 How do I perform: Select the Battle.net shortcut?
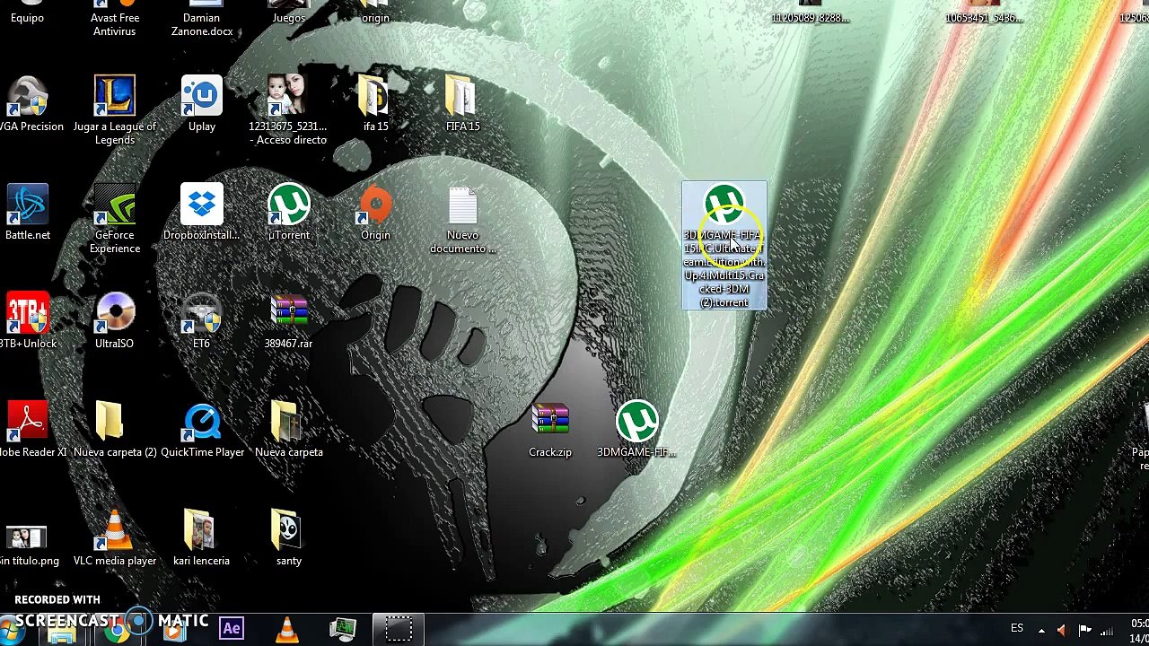tap(28, 213)
